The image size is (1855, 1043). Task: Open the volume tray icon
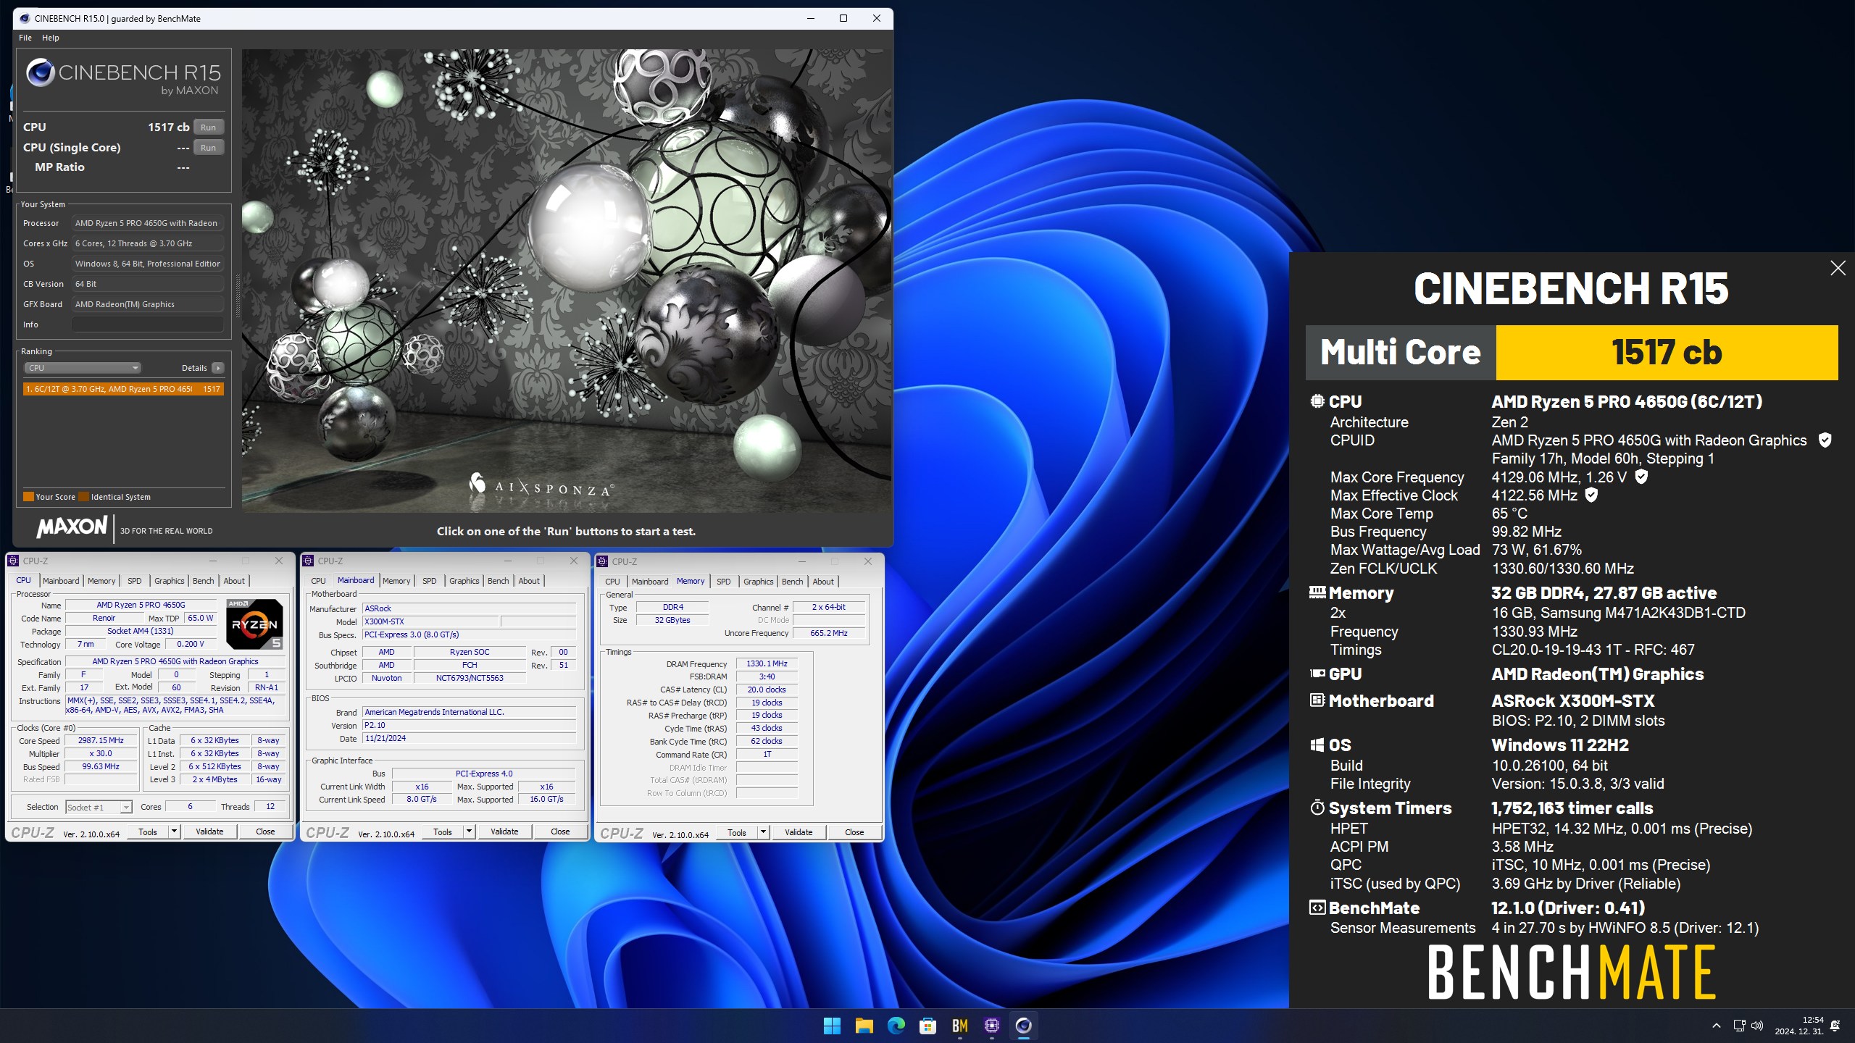(x=1757, y=1026)
